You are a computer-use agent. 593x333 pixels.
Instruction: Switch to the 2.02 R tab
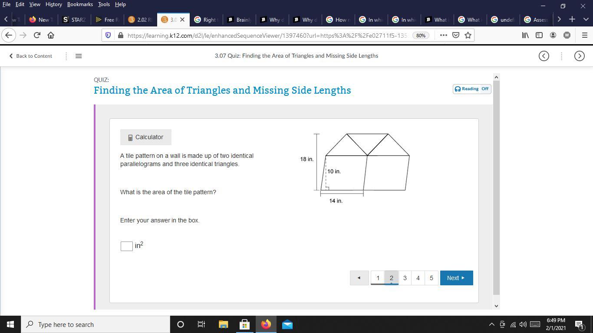140,20
